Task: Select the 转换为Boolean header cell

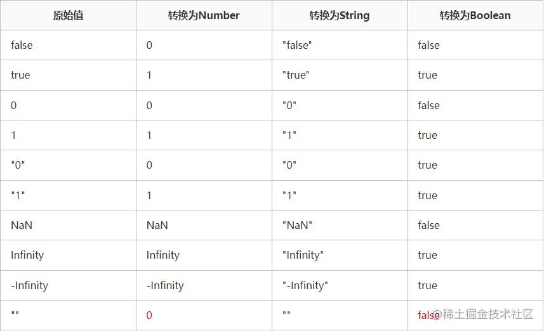Action: click(475, 15)
